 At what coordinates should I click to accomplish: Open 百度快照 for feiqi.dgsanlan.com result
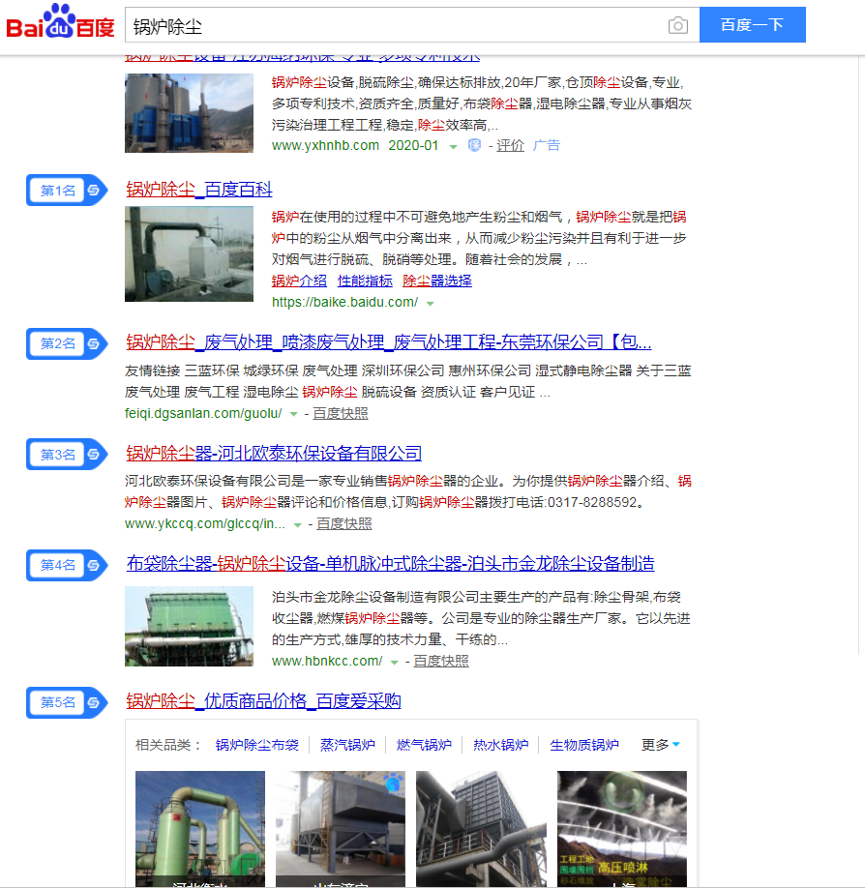pos(341,414)
